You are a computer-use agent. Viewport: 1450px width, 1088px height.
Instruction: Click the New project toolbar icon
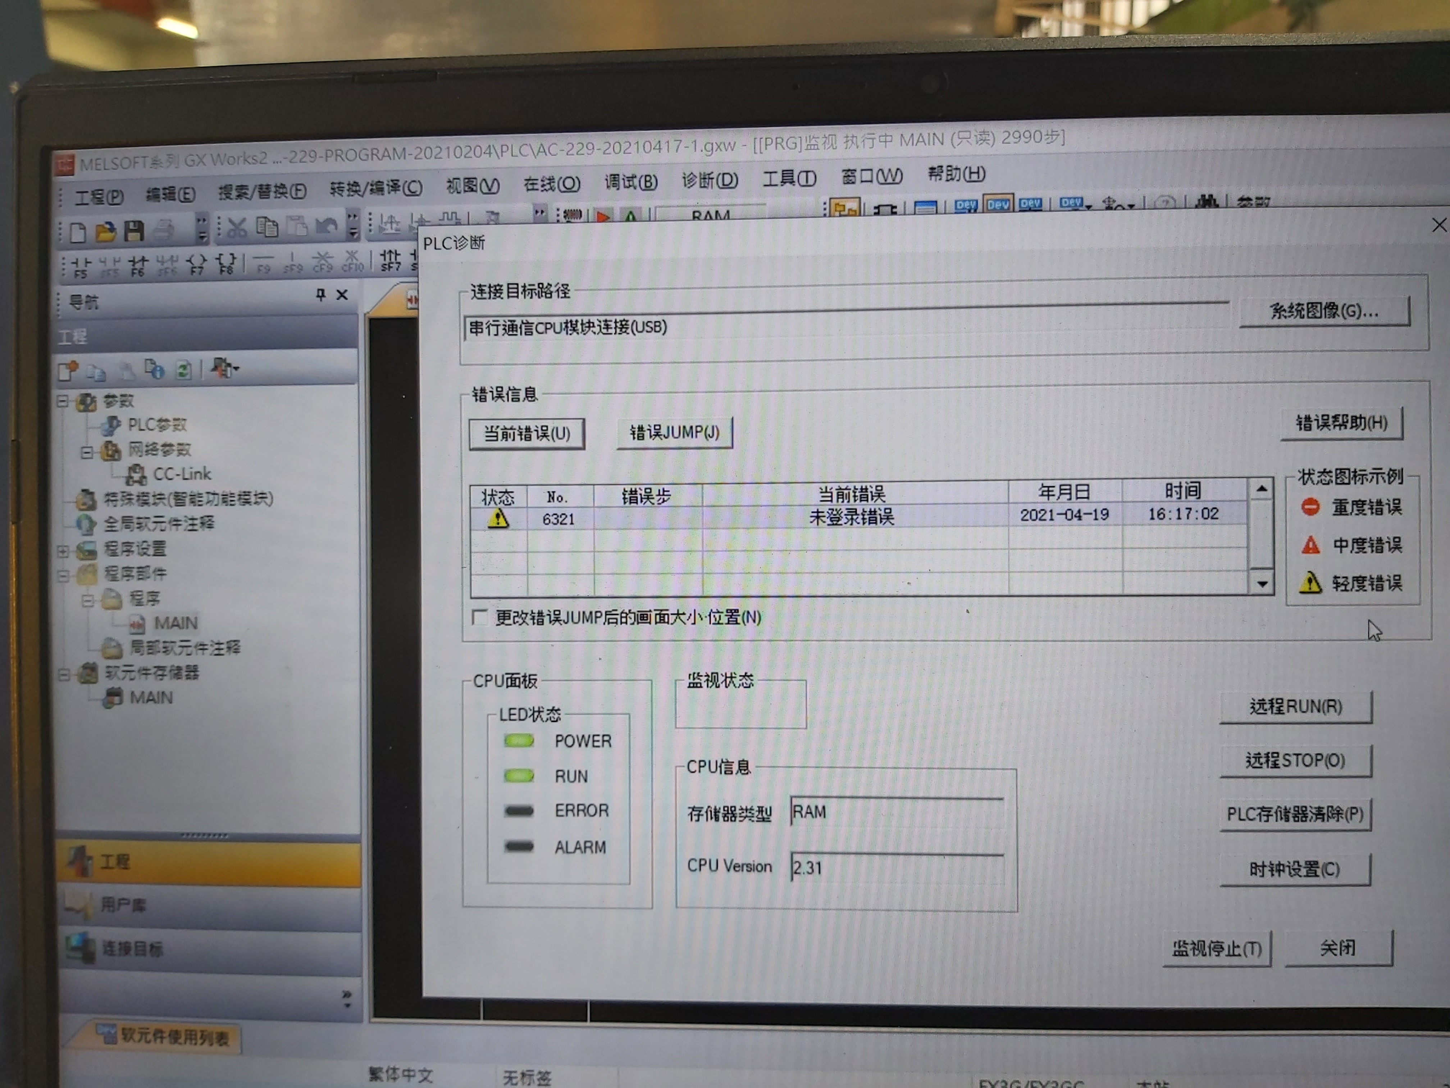pyautogui.click(x=78, y=232)
